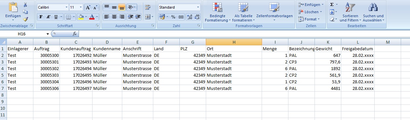Expand borders dropdown arrow
This screenshot has height=120, width=410.
pos(74,17)
